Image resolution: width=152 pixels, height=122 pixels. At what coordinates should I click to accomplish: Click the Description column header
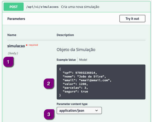click(65, 35)
